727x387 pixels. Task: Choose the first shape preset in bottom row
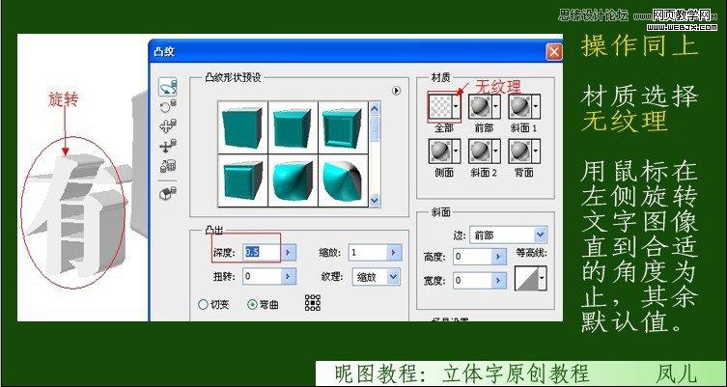pyautogui.click(x=242, y=180)
